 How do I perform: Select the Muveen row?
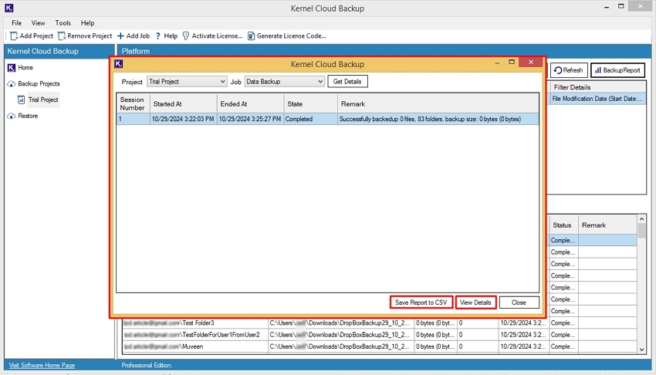[380, 346]
